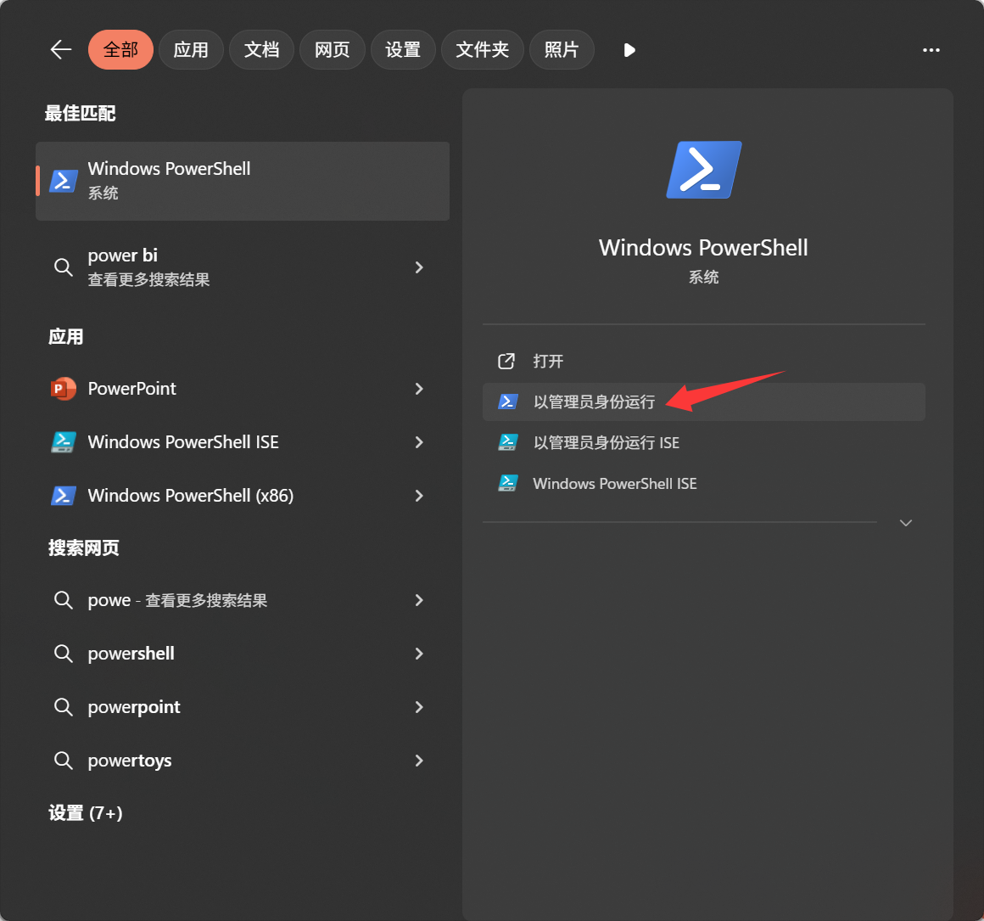Click the search icon beside powe
This screenshot has height=921, width=984.
tap(64, 600)
